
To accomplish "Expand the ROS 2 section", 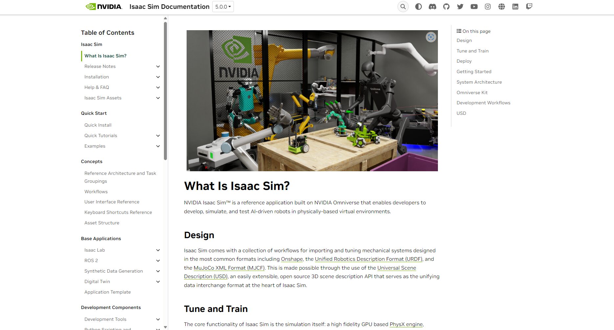I will coord(158,261).
